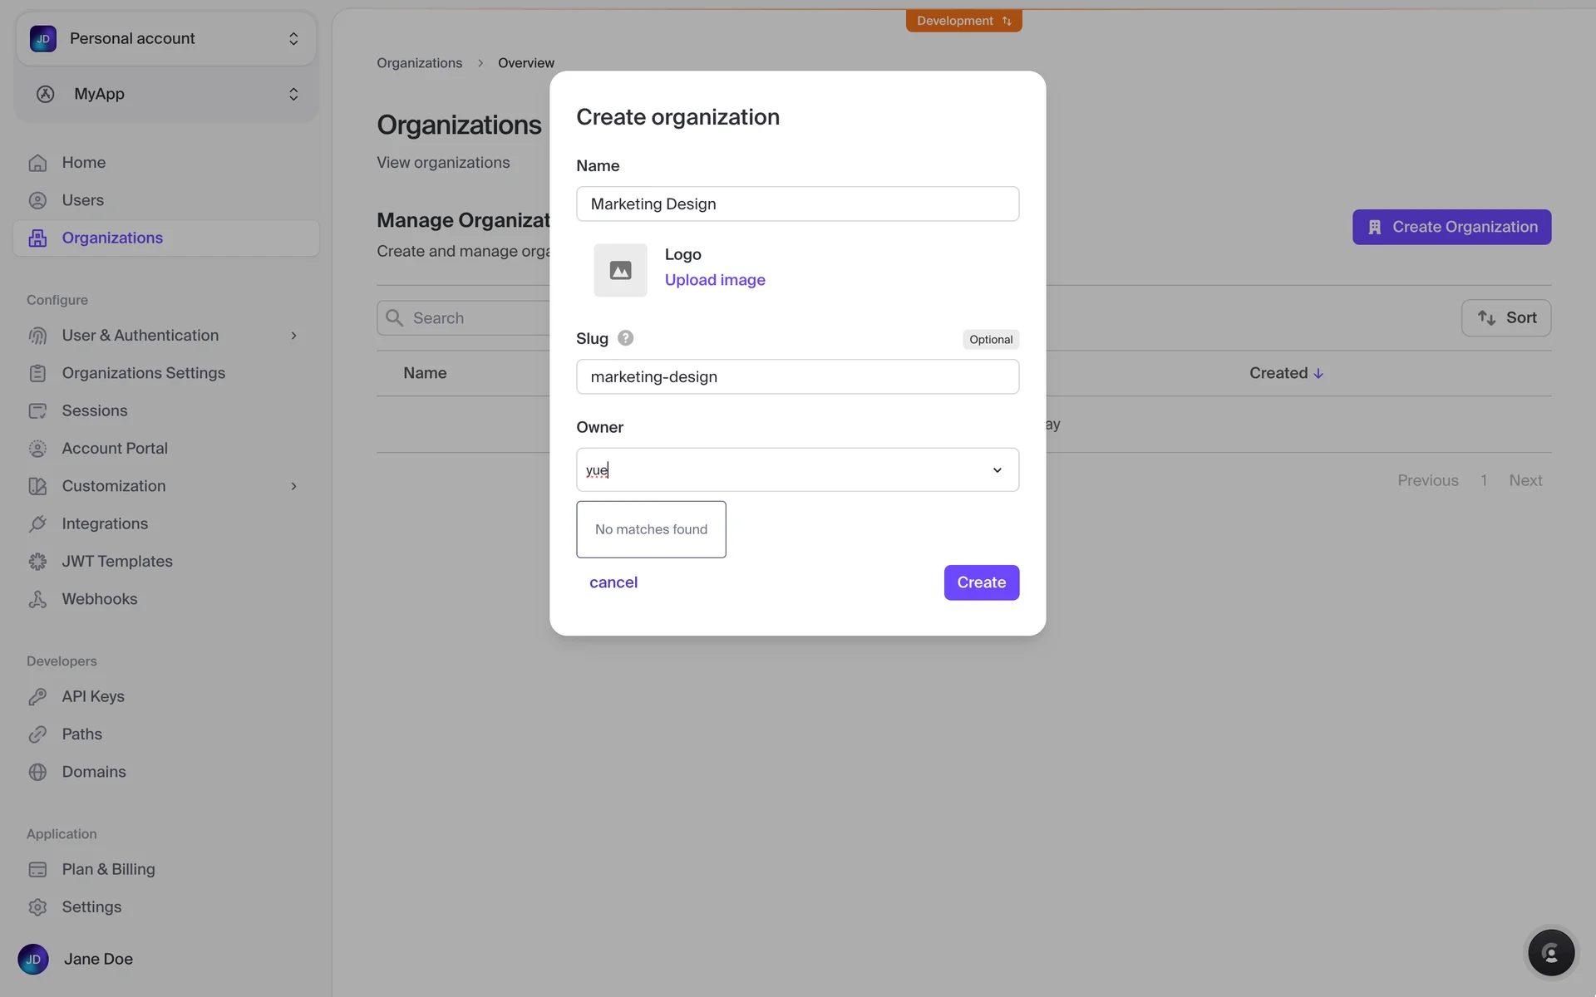This screenshot has height=997, width=1596.
Task: Open the Sessions menu item
Action: point(95,410)
